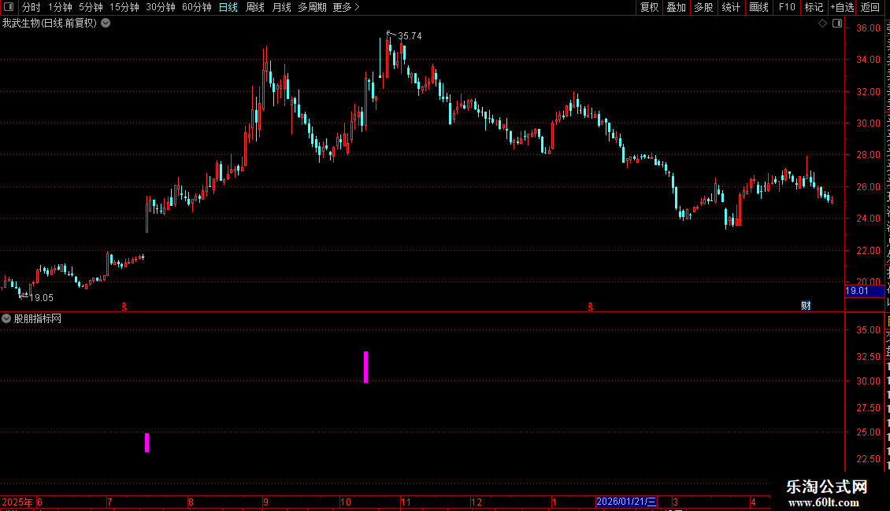The width and height of the screenshot is (890, 511).
Task: Click the 叠加 overlay button
Action: coord(676,7)
